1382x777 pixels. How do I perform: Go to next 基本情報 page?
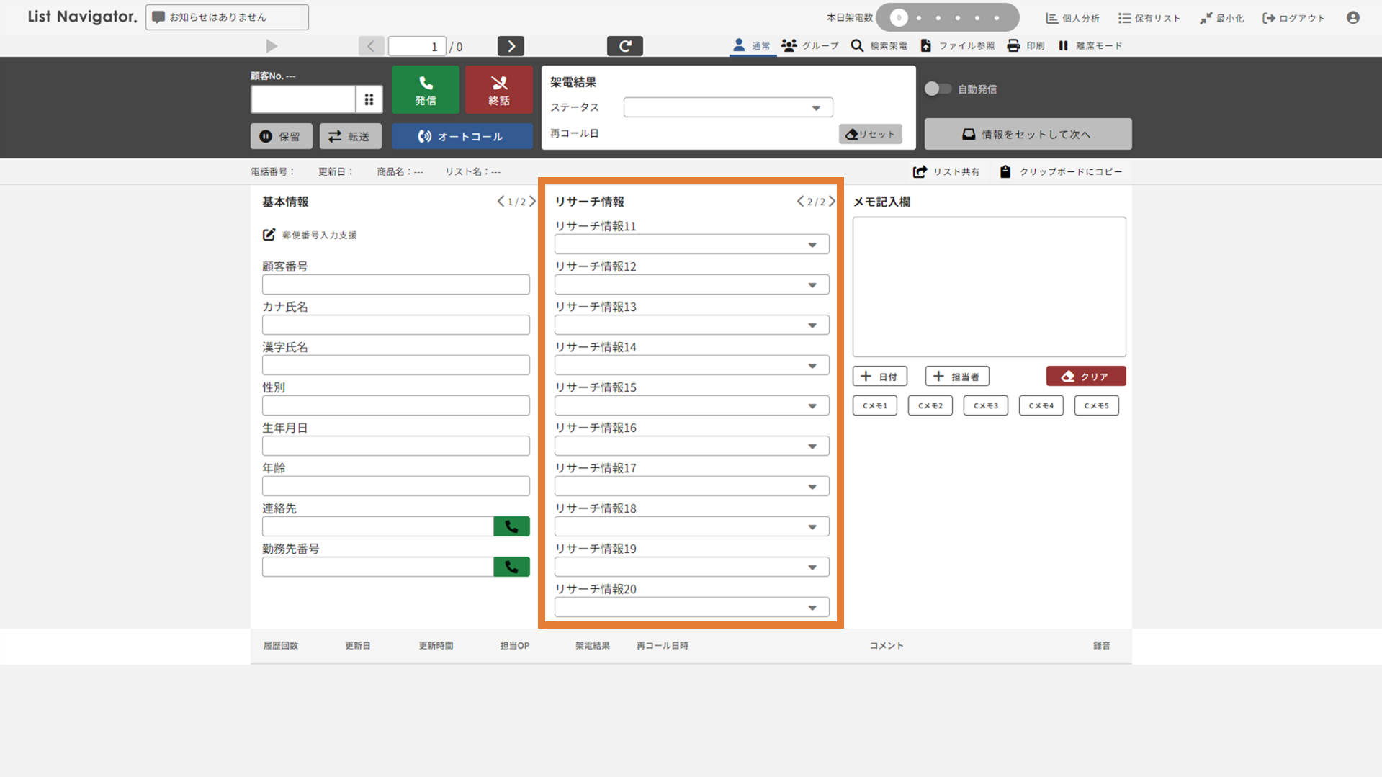tap(533, 202)
